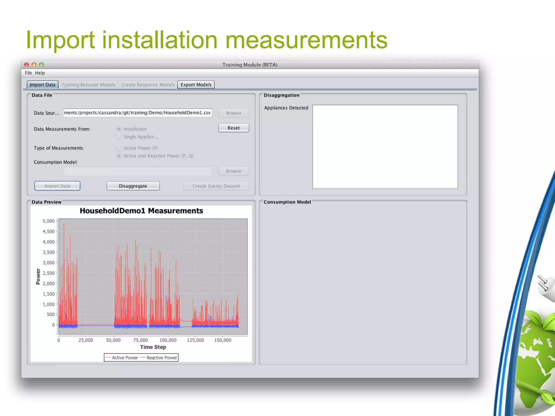Open the File menu
555x416 pixels.
[x=28, y=73]
